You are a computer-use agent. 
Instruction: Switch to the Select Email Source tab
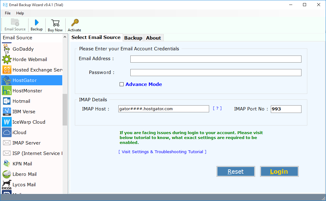click(x=96, y=37)
